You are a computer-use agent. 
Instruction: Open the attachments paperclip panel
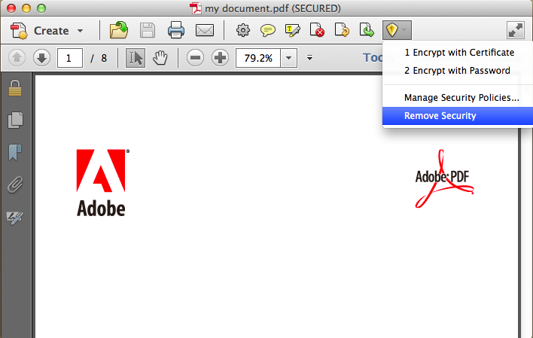pyautogui.click(x=15, y=184)
